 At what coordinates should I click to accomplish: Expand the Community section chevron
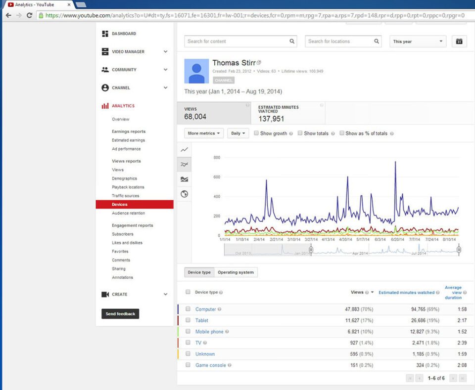(165, 70)
